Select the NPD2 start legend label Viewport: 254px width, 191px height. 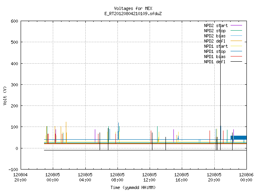pos(216,25)
